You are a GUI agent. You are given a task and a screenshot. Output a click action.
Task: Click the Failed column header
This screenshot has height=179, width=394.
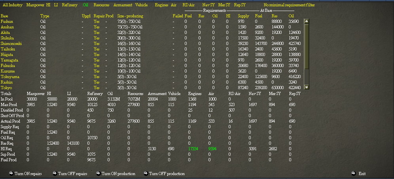point(178,16)
